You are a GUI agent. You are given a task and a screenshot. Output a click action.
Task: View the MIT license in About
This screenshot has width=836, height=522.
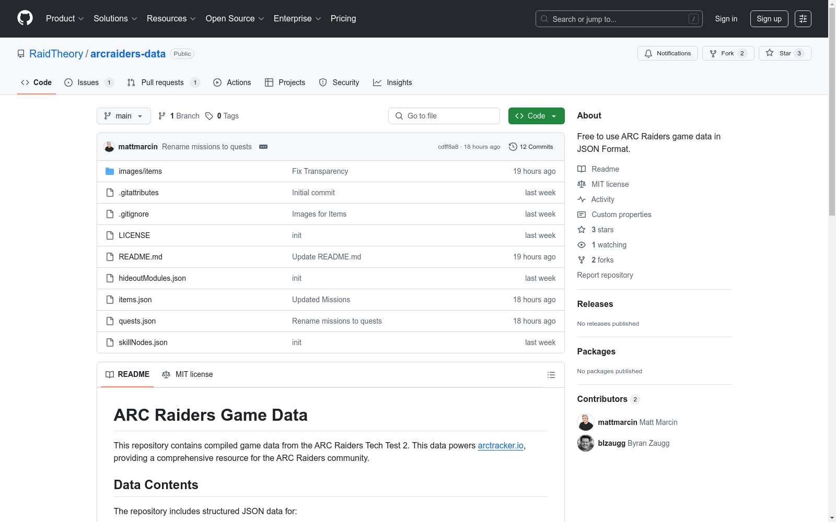pos(610,184)
